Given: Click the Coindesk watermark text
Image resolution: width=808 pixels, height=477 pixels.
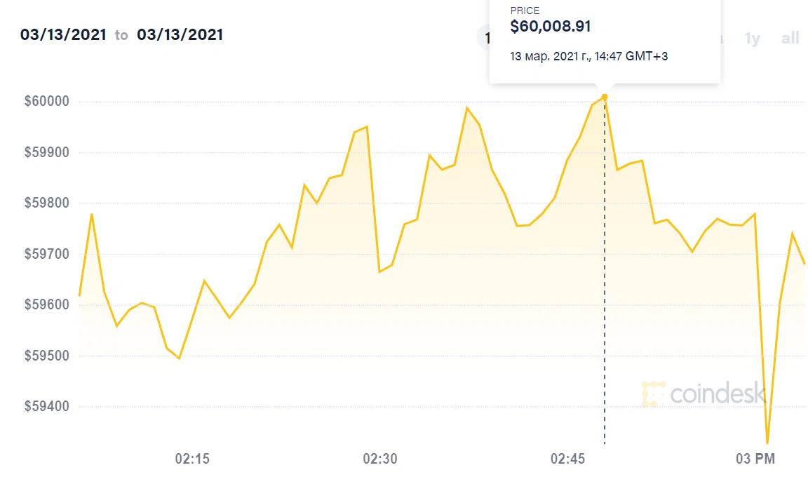Looking at the screenshot, I should coord(717,394).
